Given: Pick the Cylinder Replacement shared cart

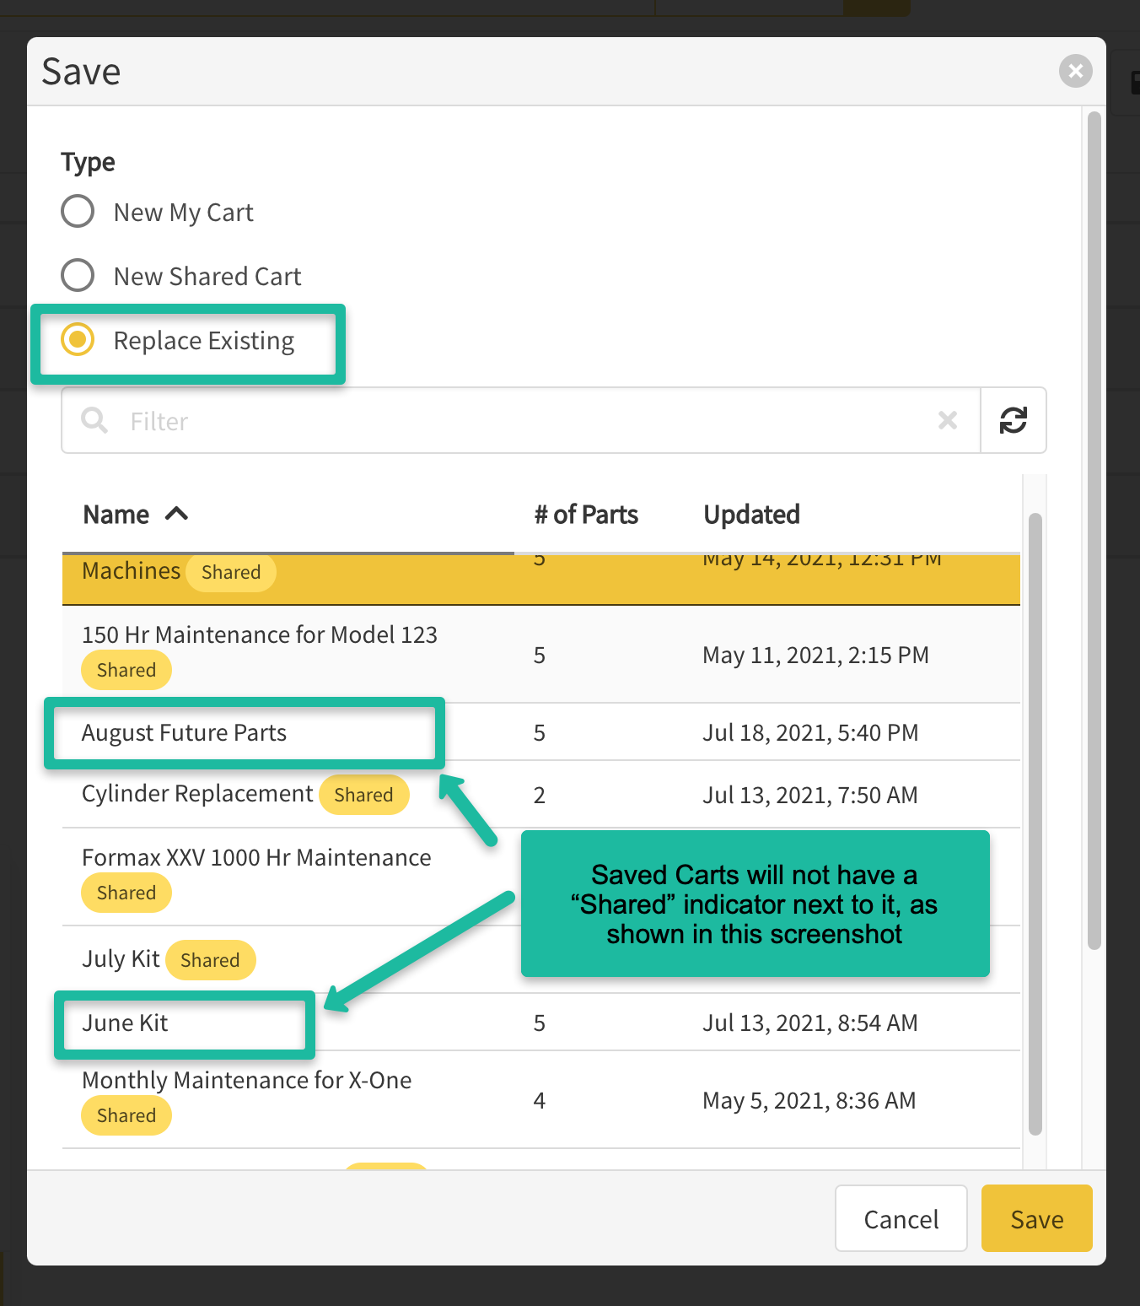Looking at the screenshot, I should coord(197,794).
